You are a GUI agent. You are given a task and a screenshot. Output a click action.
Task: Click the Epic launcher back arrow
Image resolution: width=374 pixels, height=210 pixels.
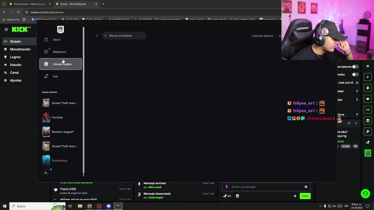click(x=97, y=36)
